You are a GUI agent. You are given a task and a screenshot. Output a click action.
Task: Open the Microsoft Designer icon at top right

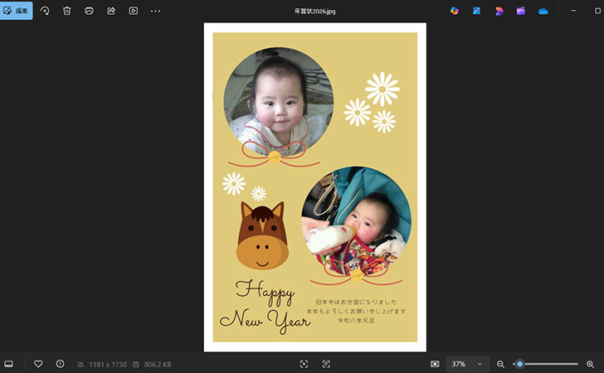pos(499,11)
